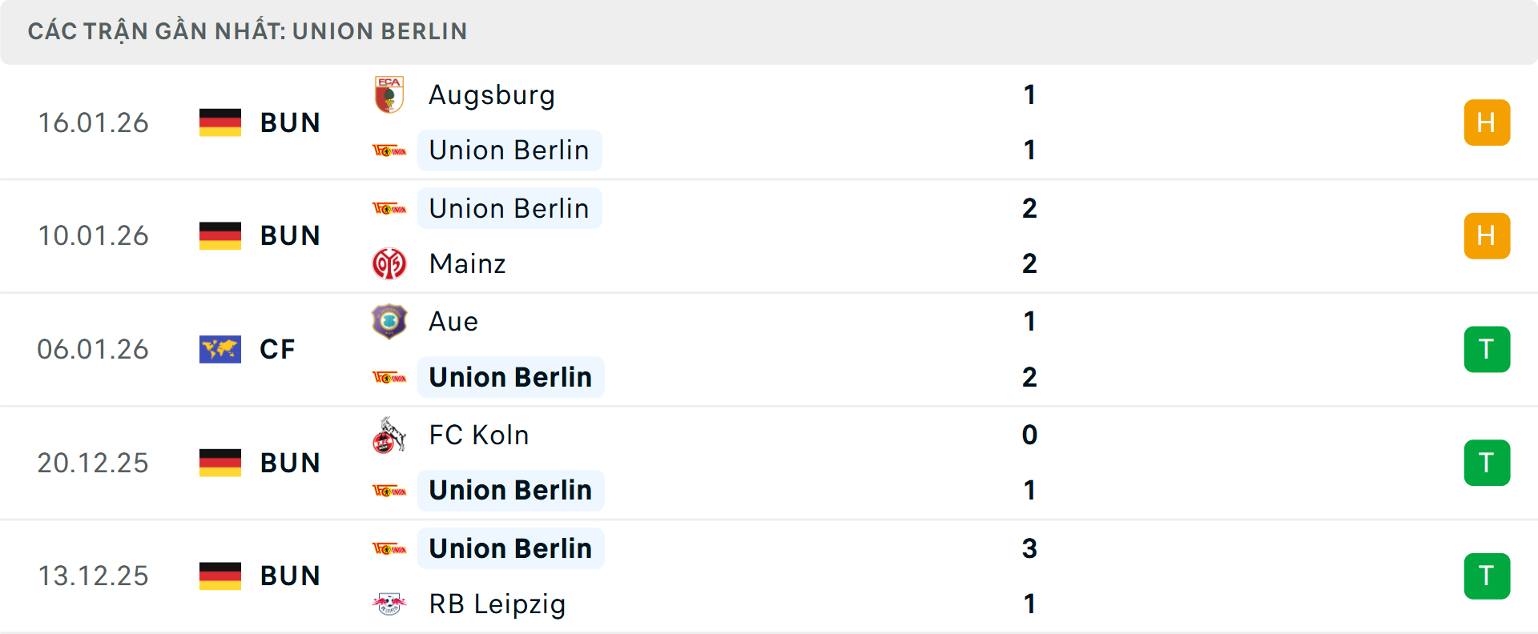Click the score 3 of Union Berlin versus Leipzig

tap(1030, 549)
